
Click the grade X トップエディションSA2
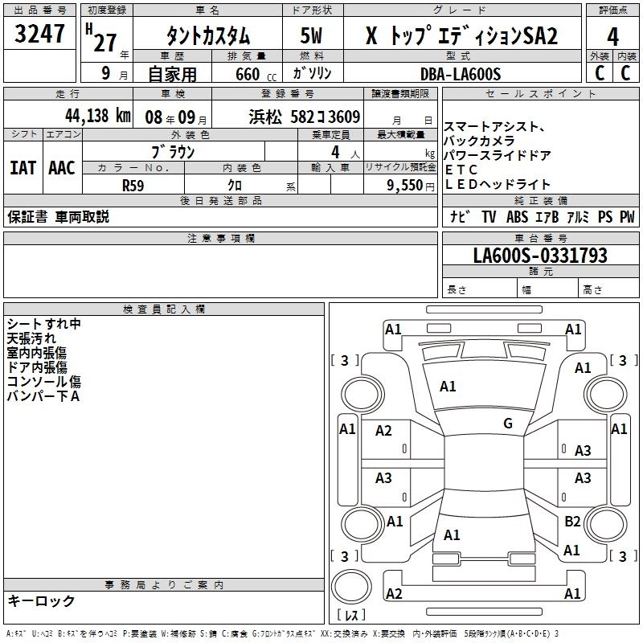[x=461, y=35]
